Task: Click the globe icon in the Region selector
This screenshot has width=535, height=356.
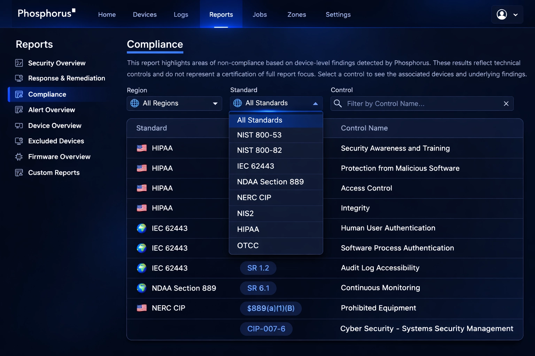Action: pos(134,103)
